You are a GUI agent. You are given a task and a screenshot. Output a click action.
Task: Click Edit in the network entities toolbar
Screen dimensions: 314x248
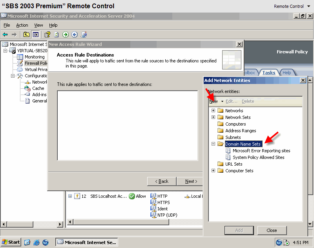point(232,101)
